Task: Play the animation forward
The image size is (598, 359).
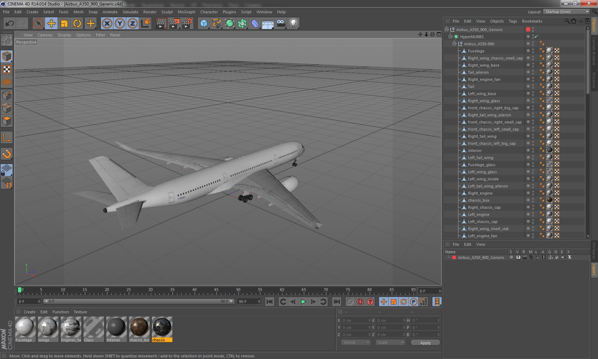Action: point(303,302)
